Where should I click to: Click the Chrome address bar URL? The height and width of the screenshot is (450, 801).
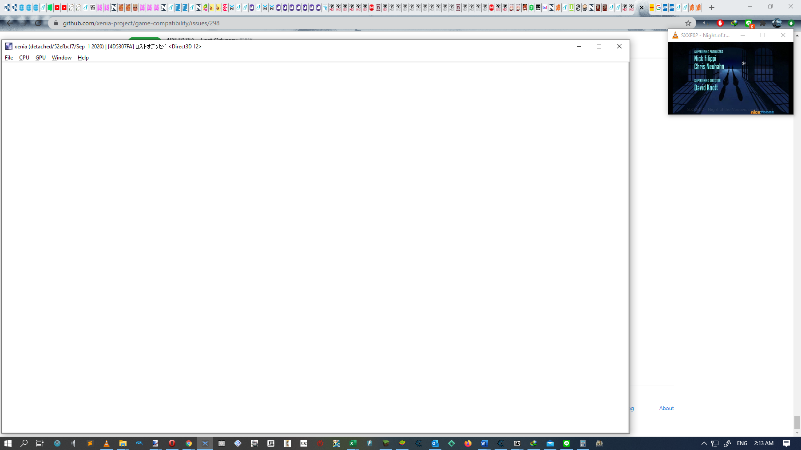click(x=141, y=23)
